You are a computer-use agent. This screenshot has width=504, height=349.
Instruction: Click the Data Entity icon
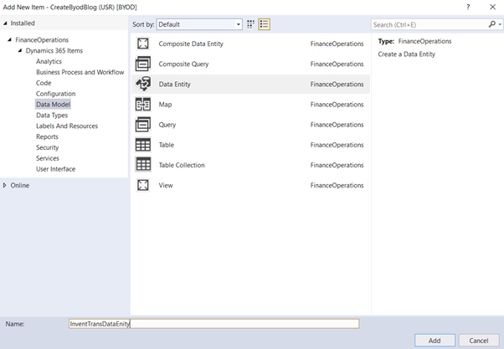(143, 84)
